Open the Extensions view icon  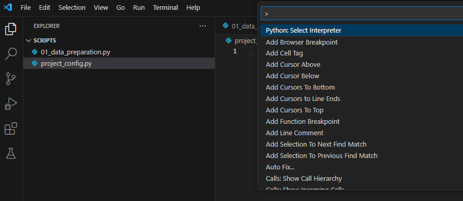11,128
